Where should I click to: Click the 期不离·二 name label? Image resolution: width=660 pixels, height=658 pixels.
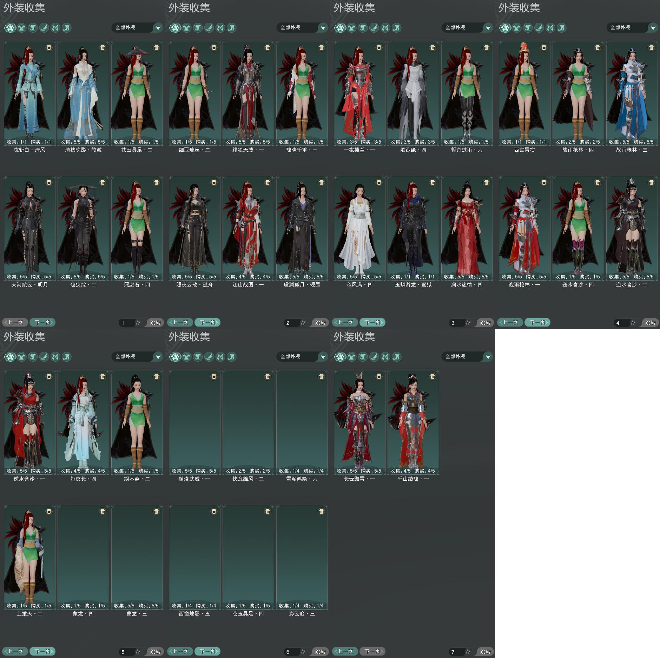(x=137, y=479)
